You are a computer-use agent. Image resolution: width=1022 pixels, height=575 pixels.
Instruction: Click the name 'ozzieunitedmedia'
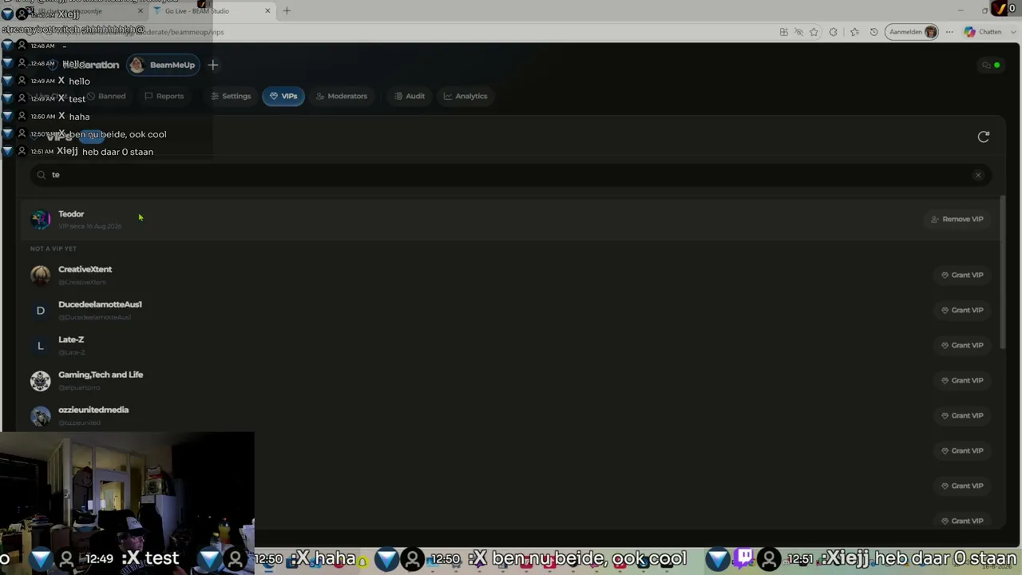click(93, 410)
